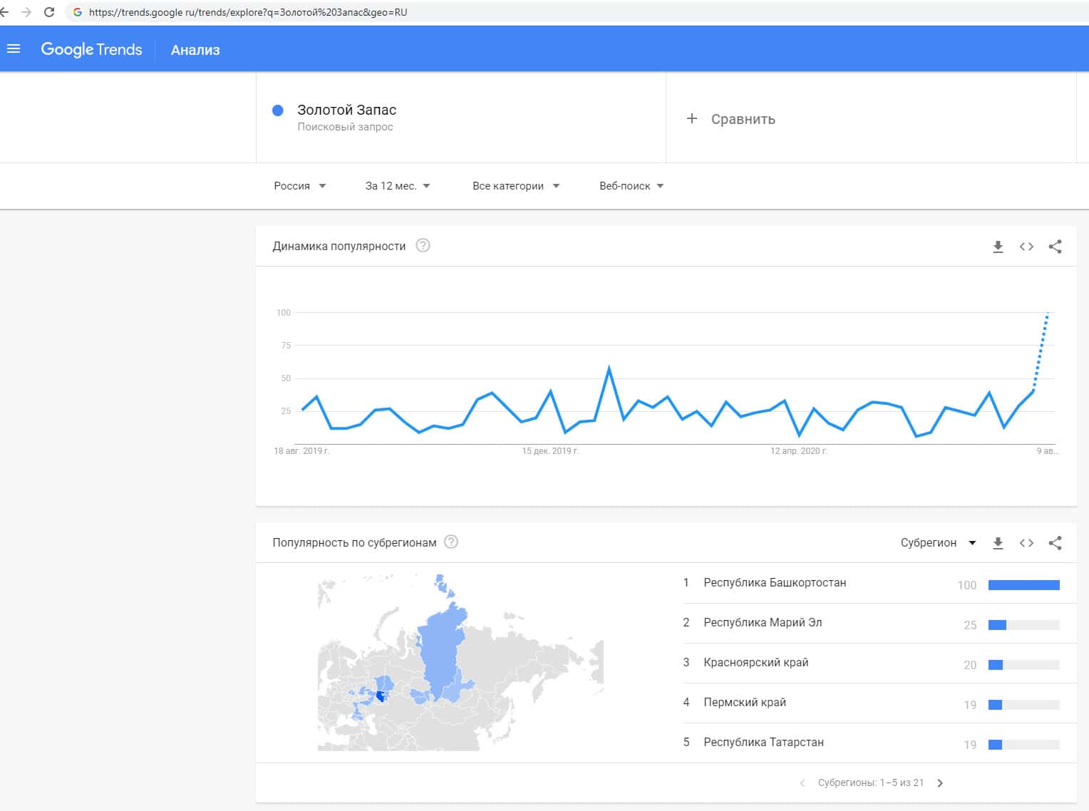Open help for Динамика популярности
The height and width of the screenshot is (811, 1089).
click(423, 246)
